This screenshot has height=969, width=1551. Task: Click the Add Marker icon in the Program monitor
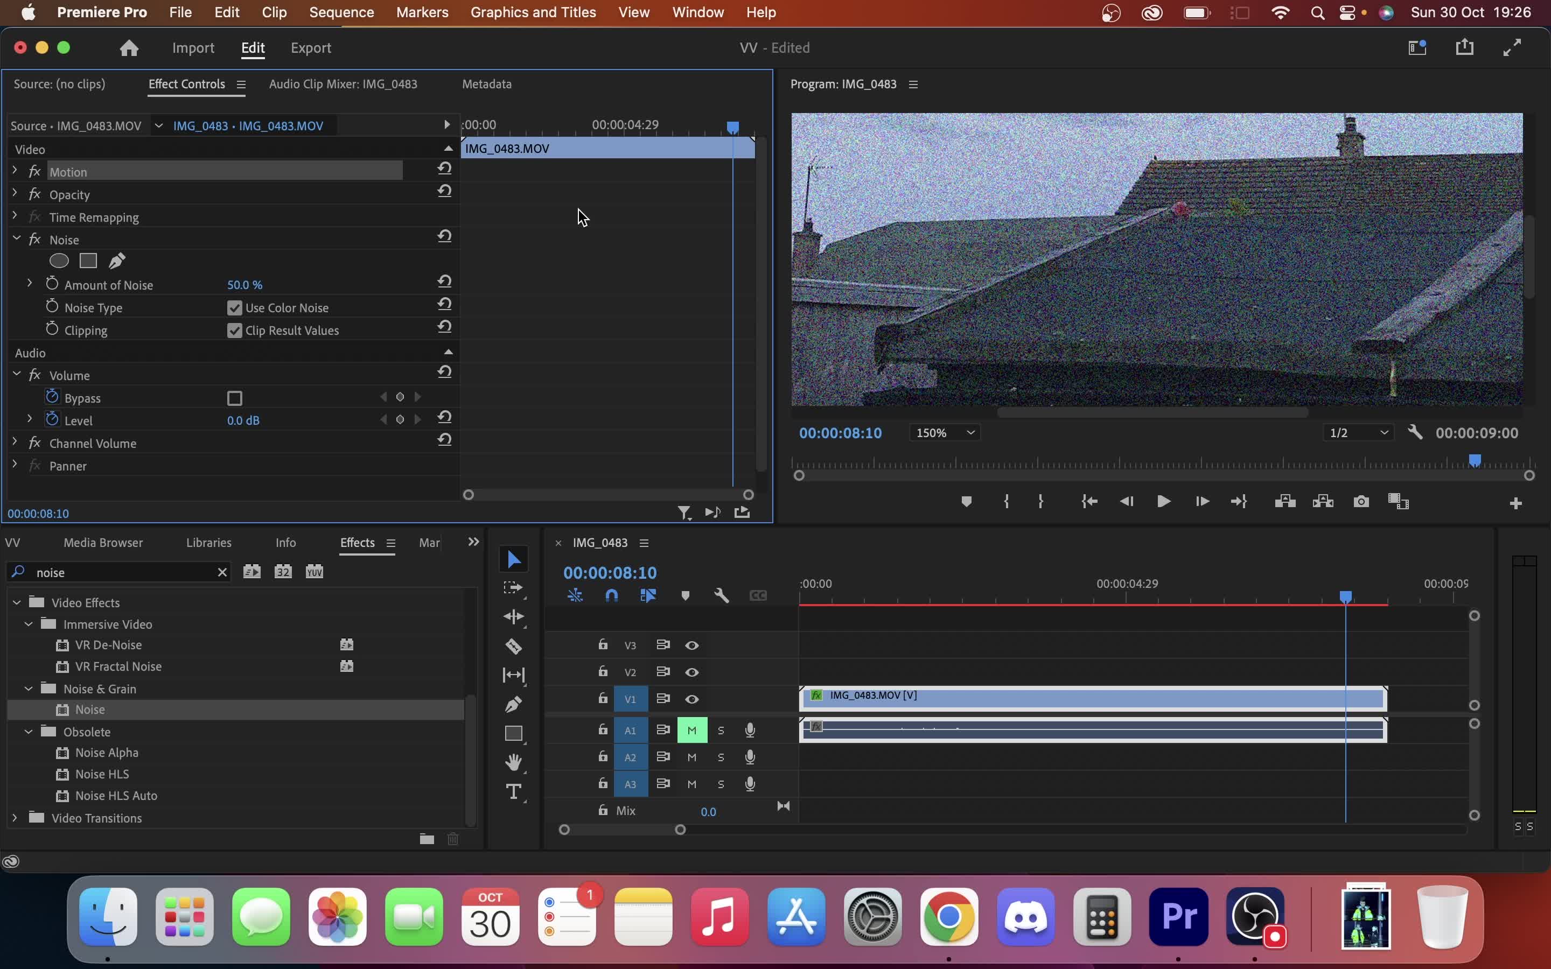pos(967,501)
